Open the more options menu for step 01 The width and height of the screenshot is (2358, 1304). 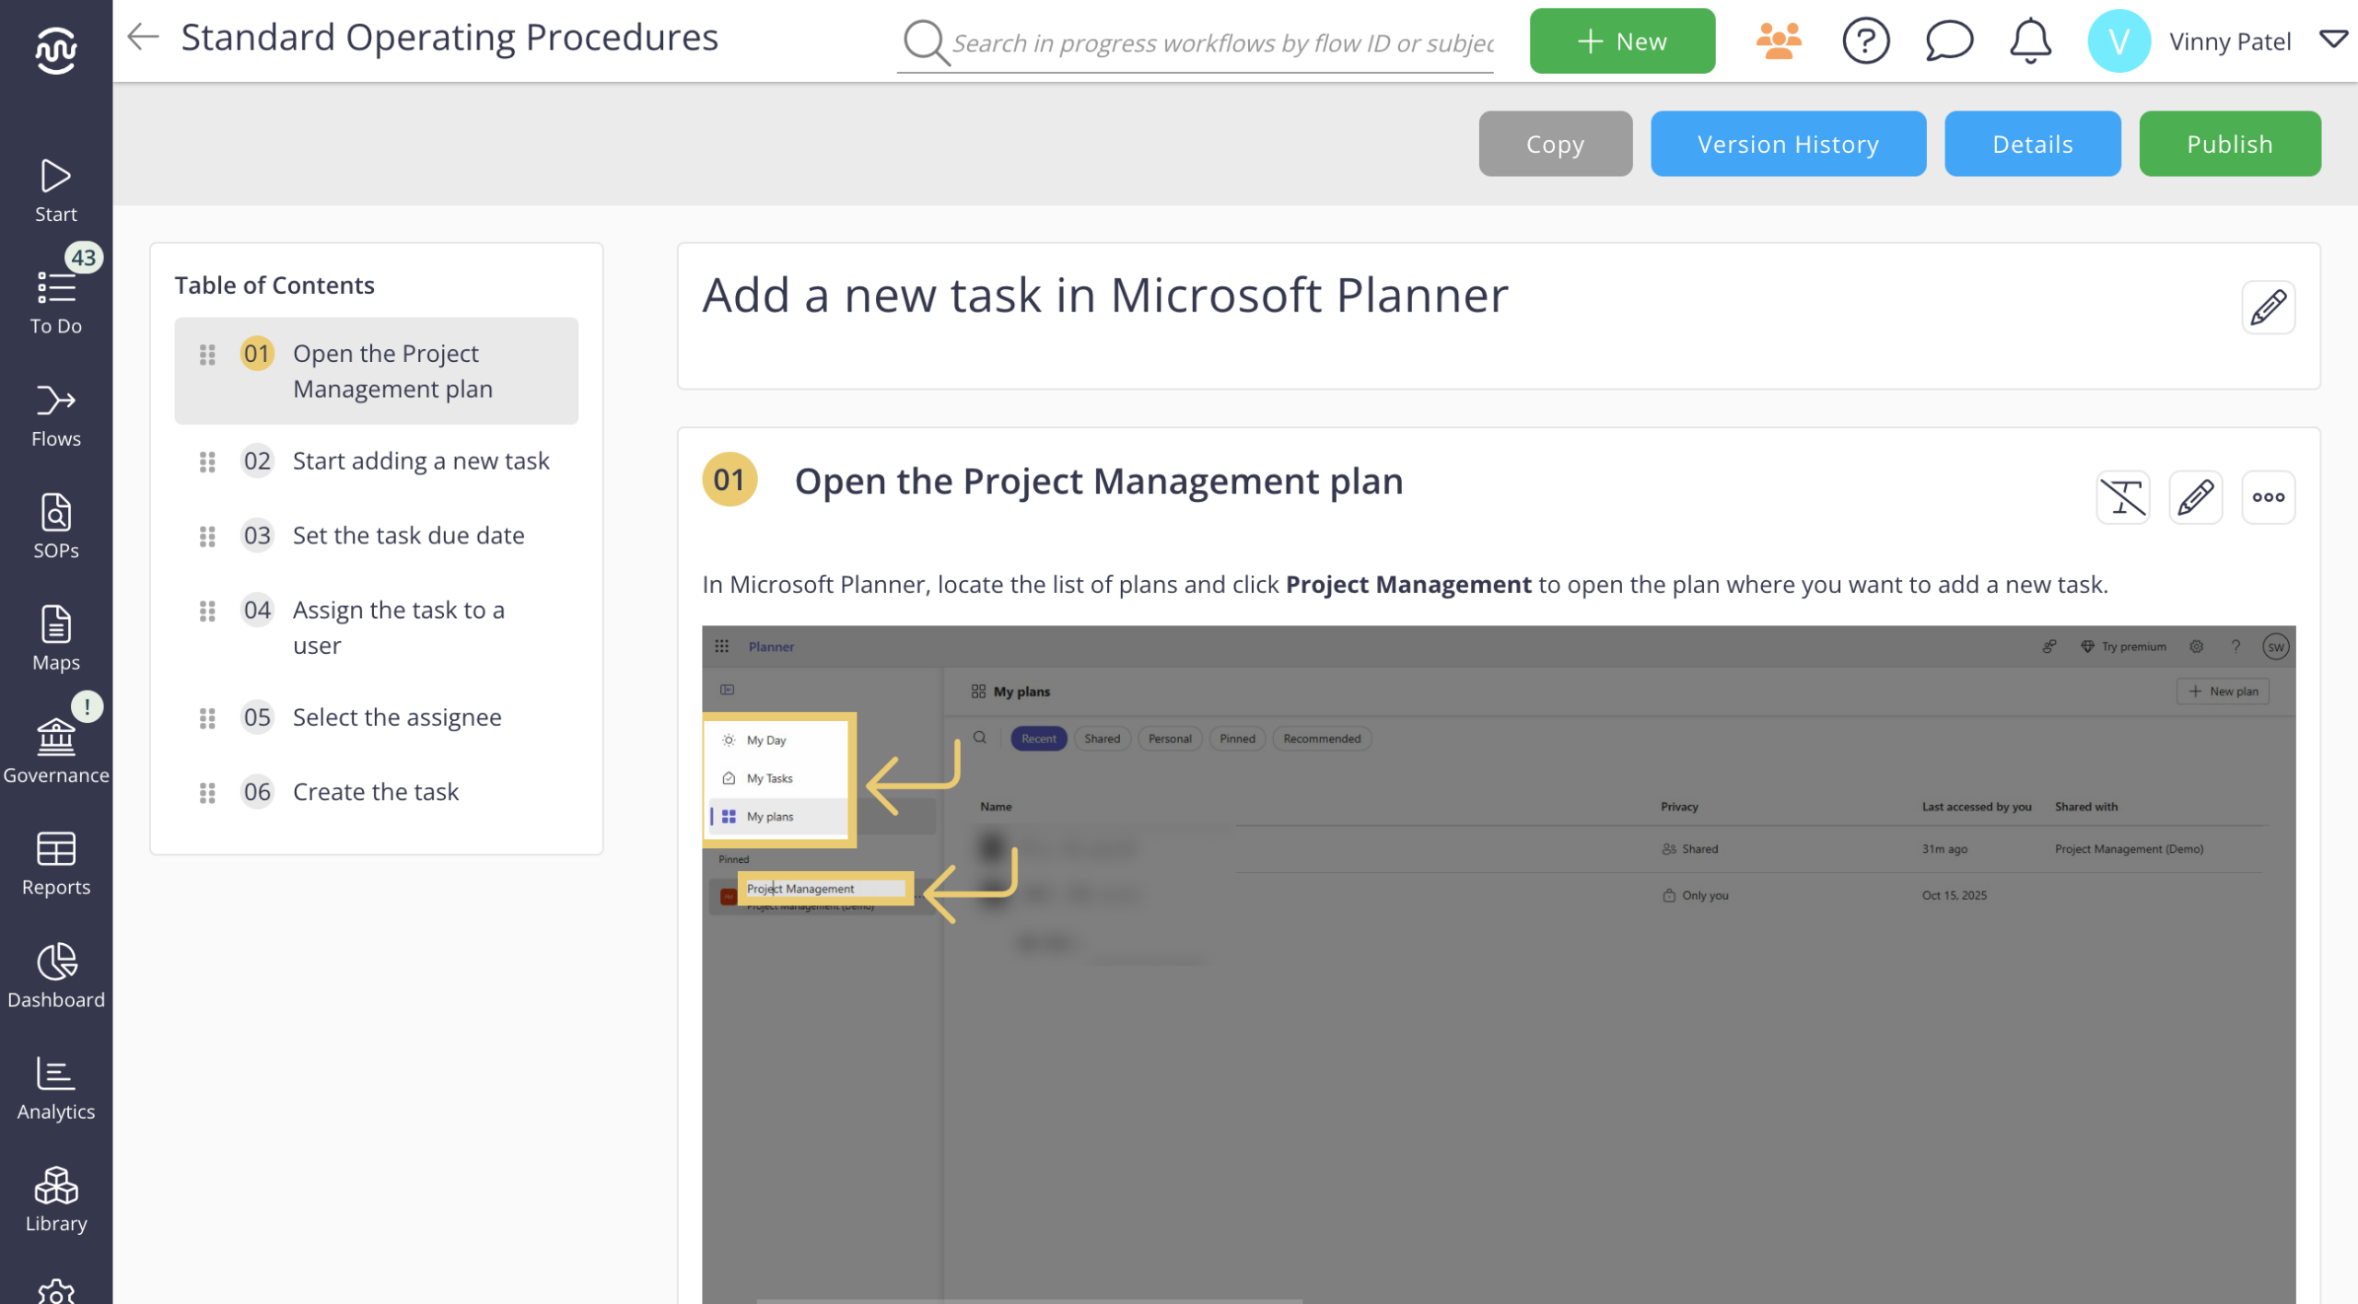[2268, 497]
